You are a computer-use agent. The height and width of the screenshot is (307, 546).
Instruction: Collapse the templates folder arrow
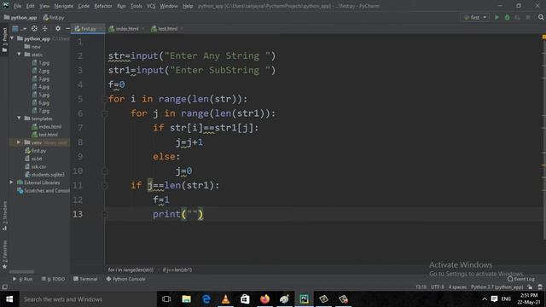coord(19,119)
